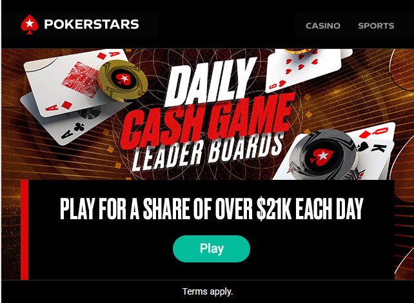Click the spade emblem on gold chip
Screen dimensions: 414x303
(123, 78)
